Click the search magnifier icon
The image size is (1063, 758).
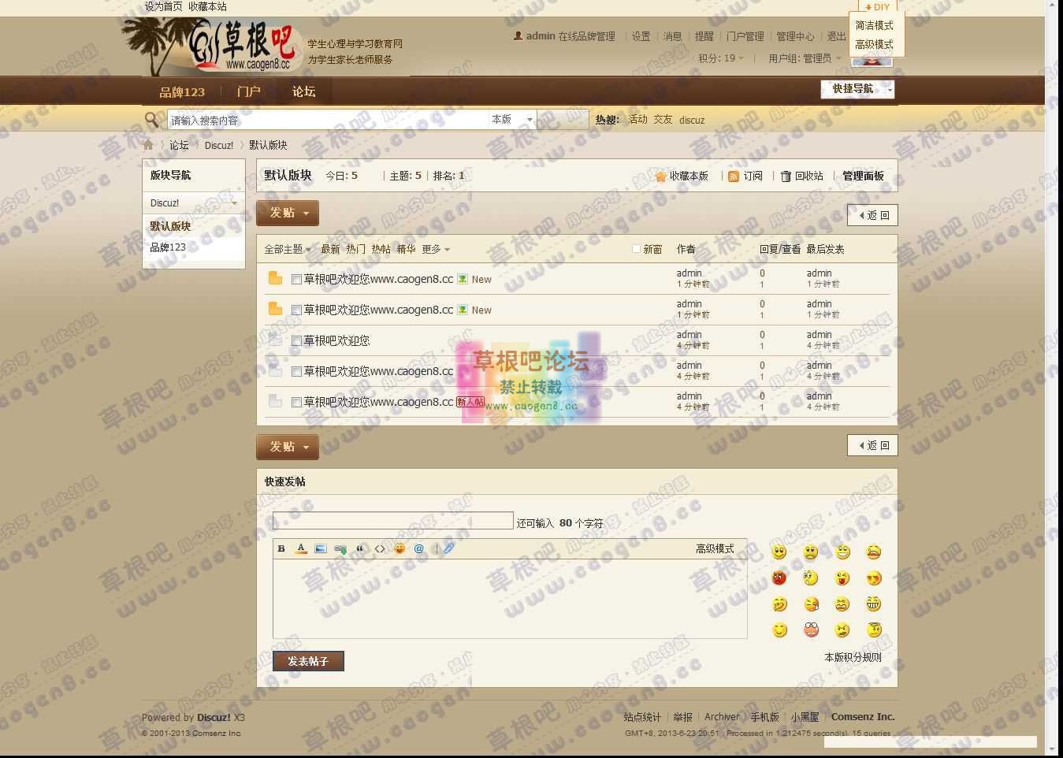click(x=151, y=119)
